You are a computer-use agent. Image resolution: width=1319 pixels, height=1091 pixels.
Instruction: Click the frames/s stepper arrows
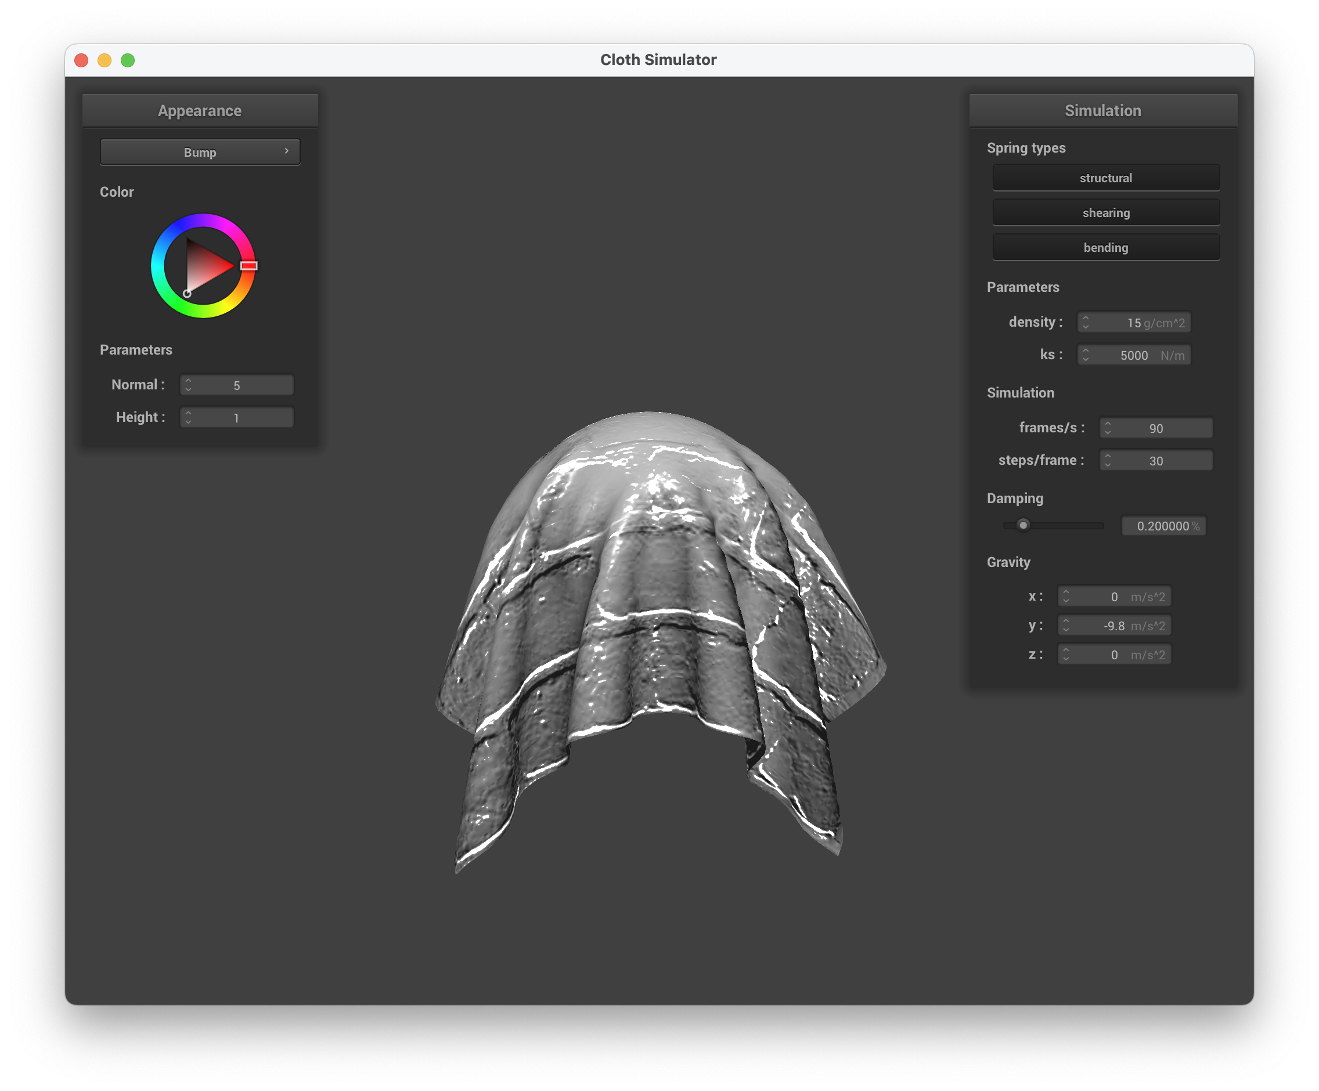tap(1107, 428)
